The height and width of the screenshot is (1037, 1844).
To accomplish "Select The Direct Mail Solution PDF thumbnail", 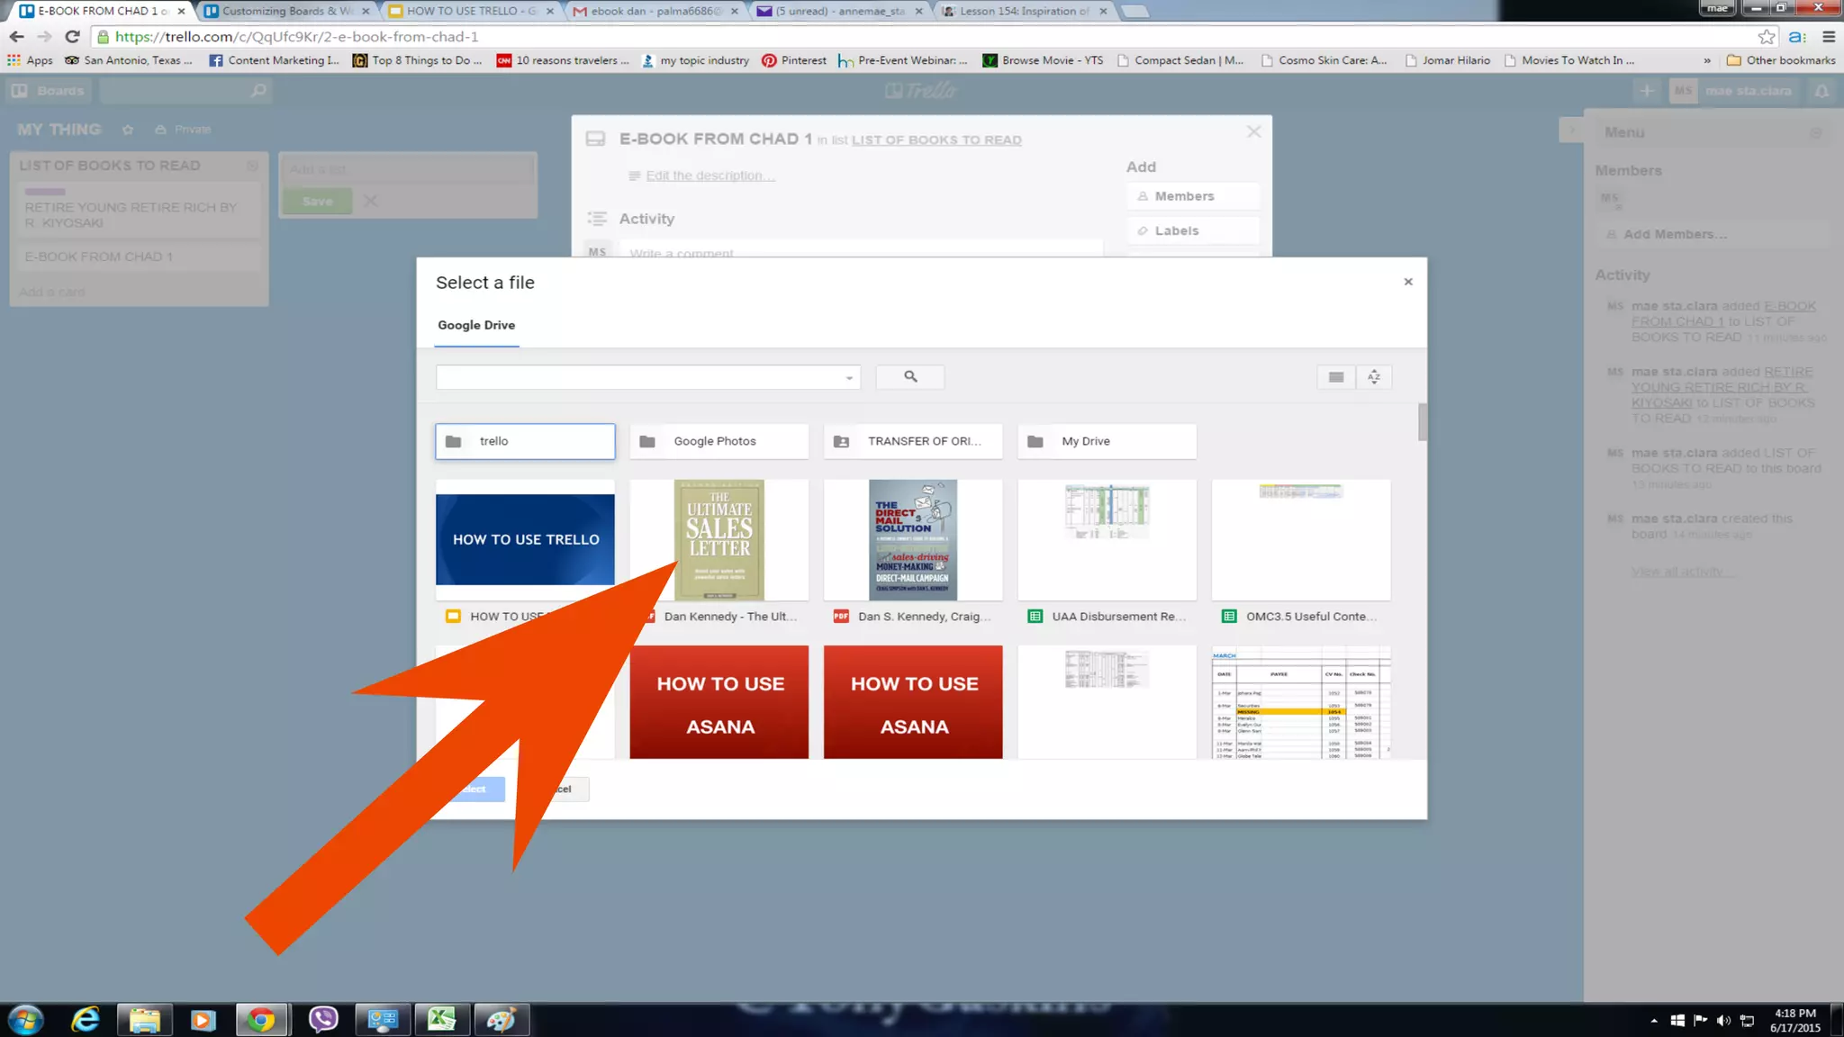I will (x=912, y=539).
